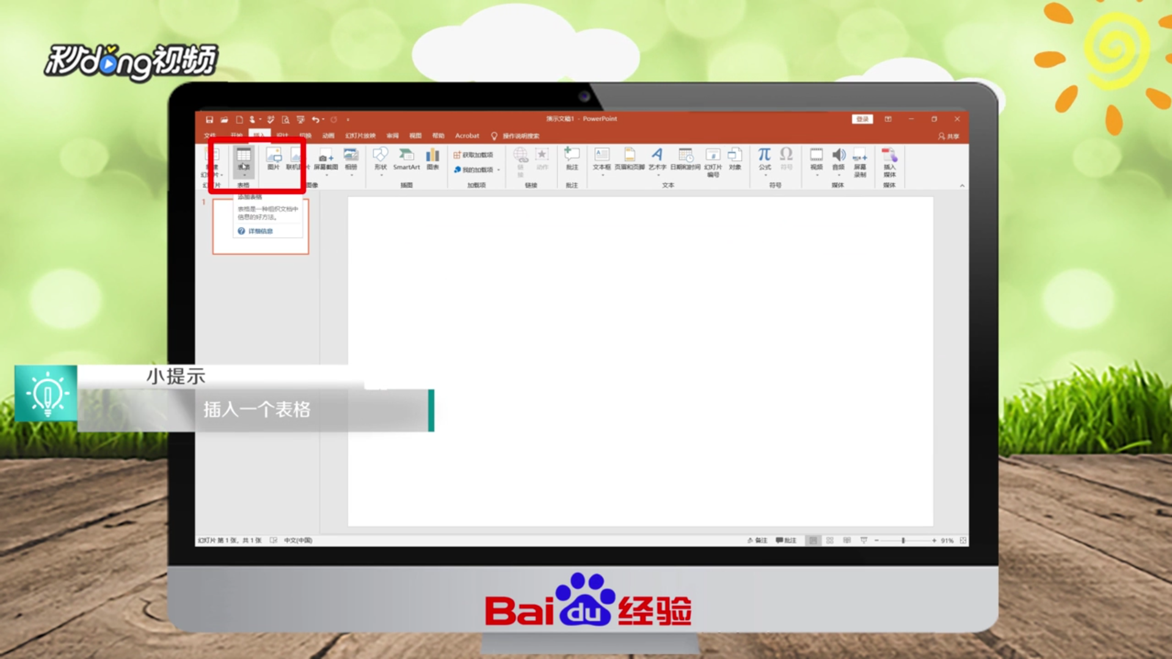The height and width of the screenshot is (659, 1172).
Task: Click the 日期和时间 (Date & Time) icon
Action: pyautogui.click(x=685, y=159)
